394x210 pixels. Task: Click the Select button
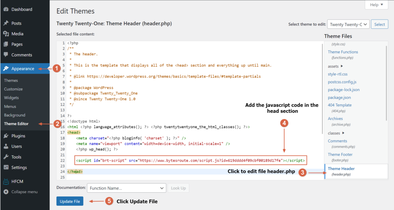pos(379,24)
